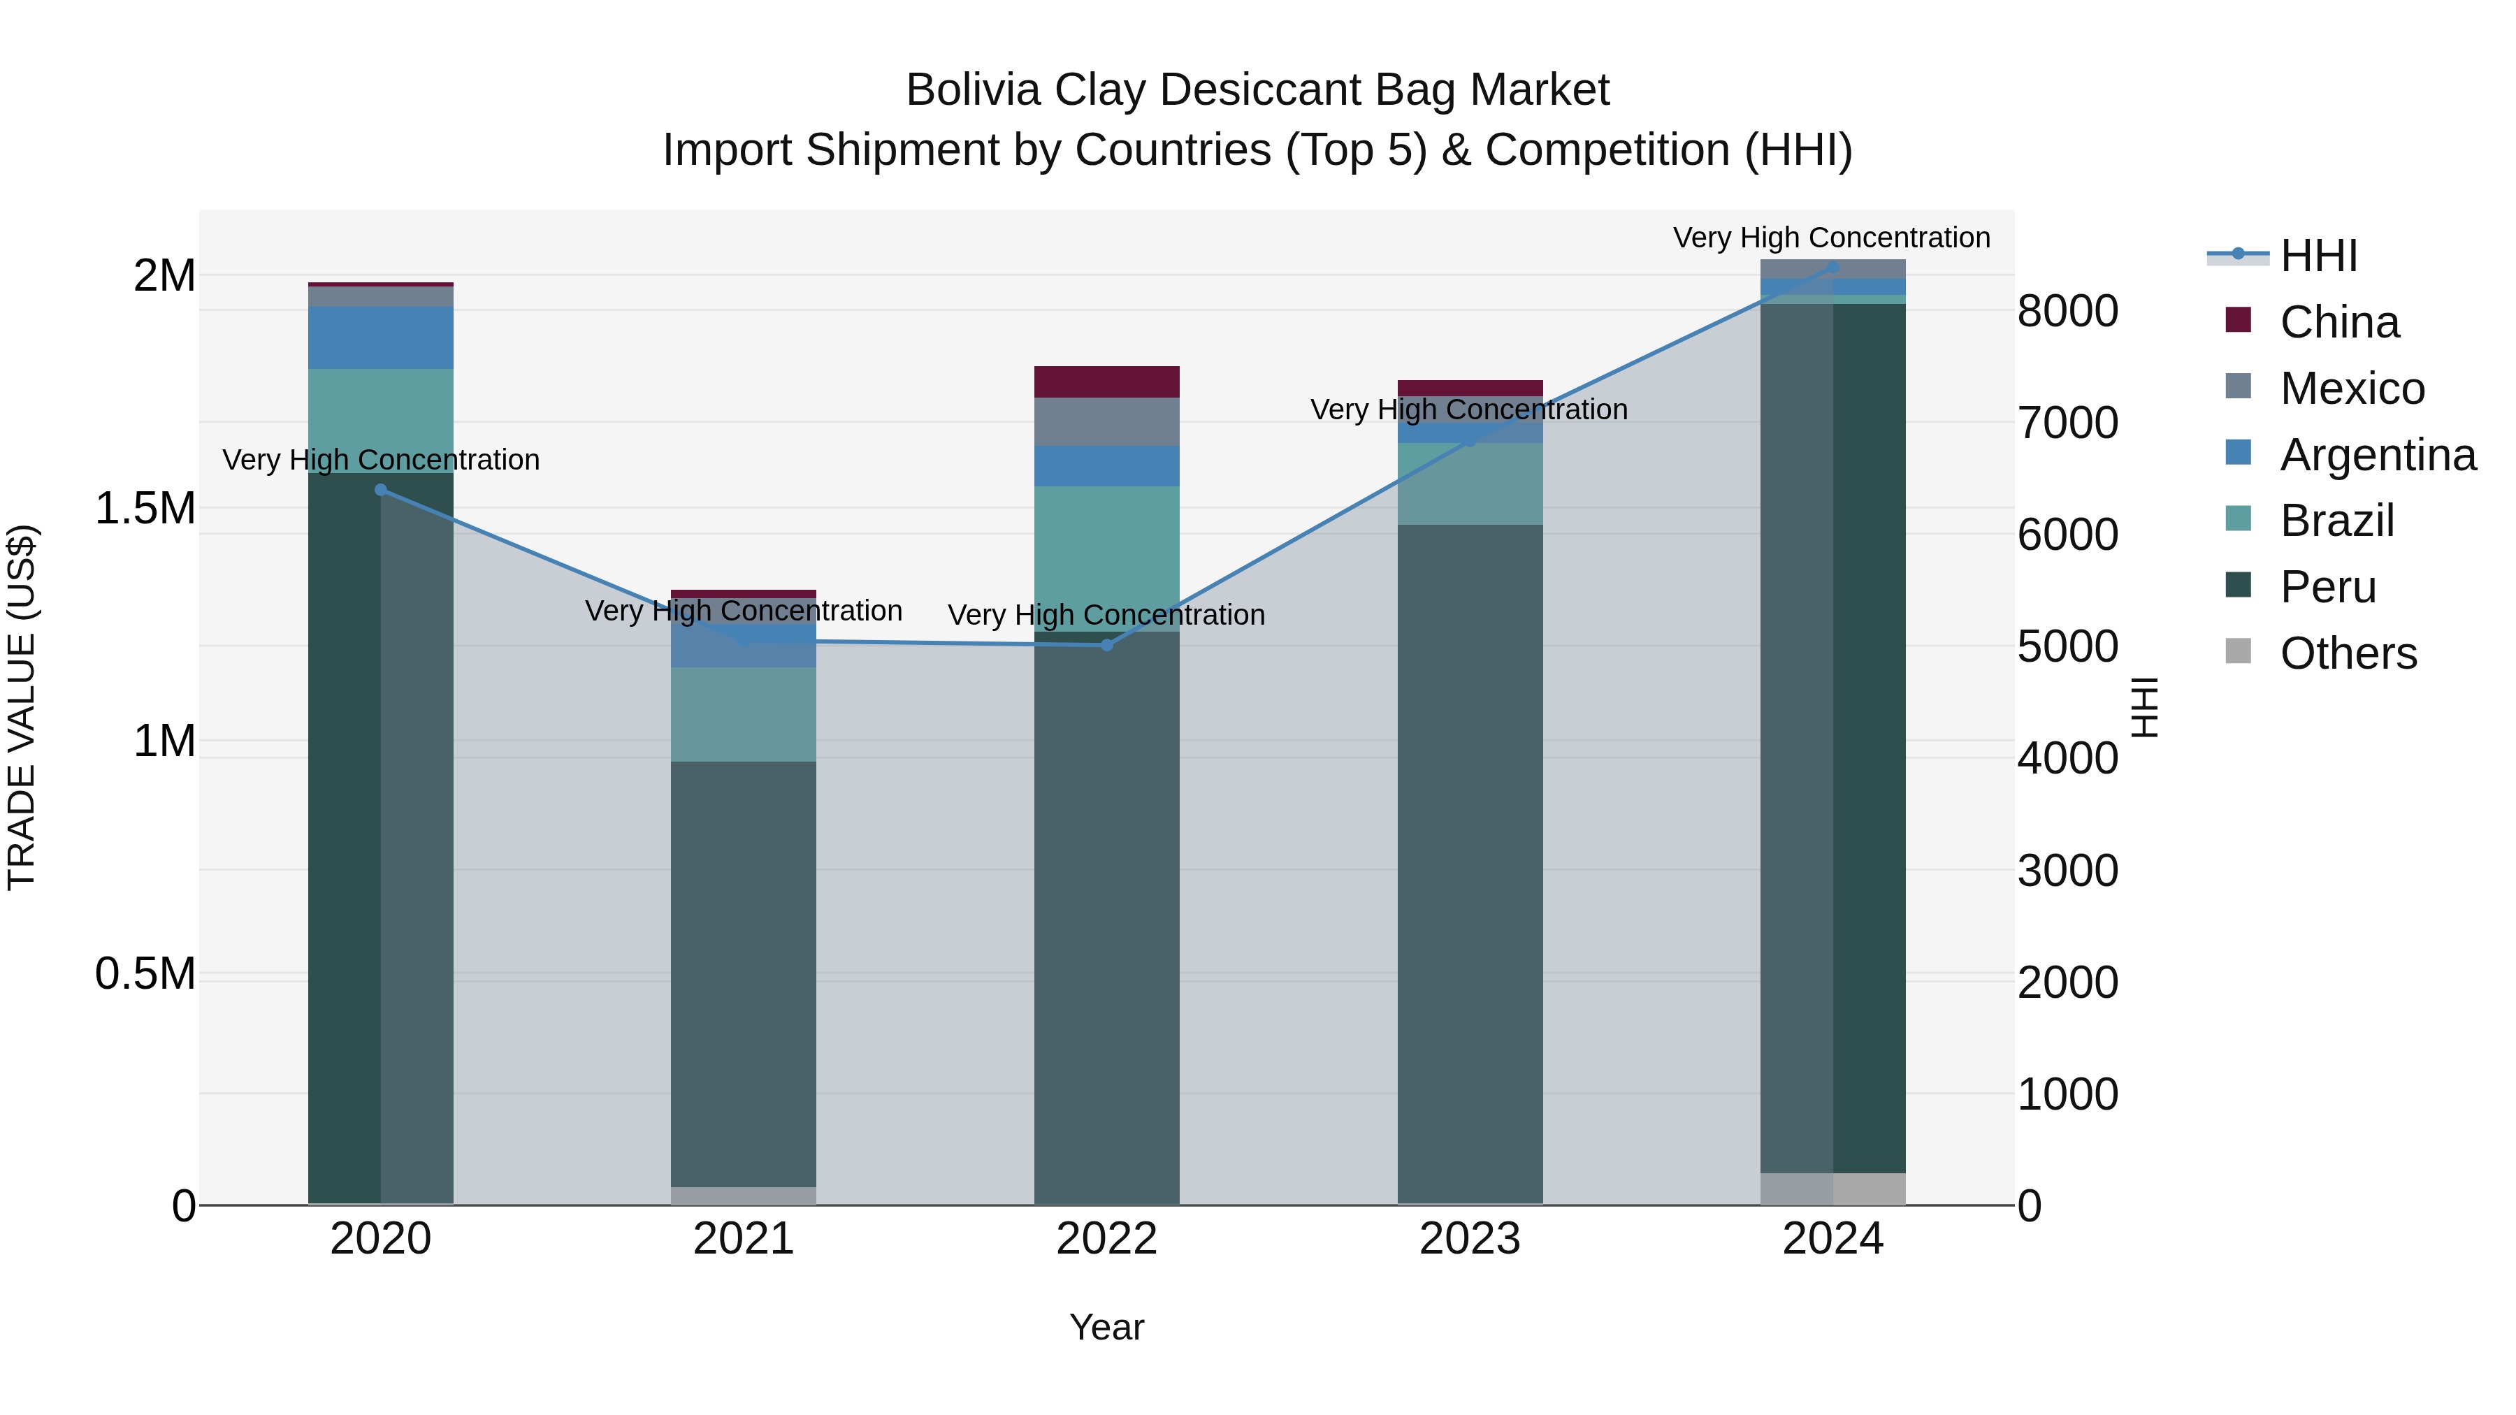Click the vertical HHI axis title

click(x=2145, y=707)
